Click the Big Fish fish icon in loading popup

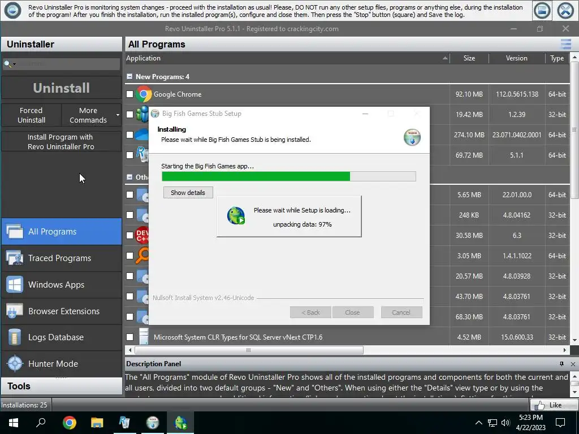tap(236, 216)
